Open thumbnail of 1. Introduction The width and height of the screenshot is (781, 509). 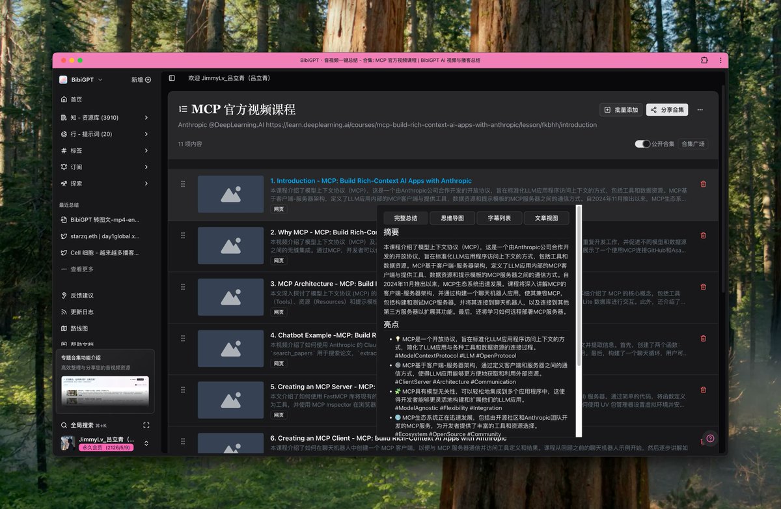(230, 194)
